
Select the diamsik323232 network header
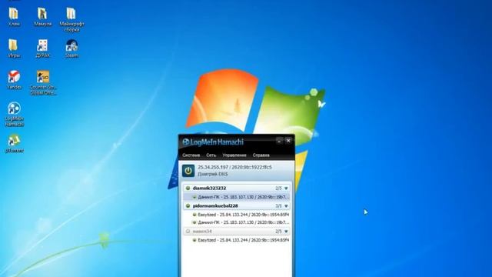tap(237, 188)
